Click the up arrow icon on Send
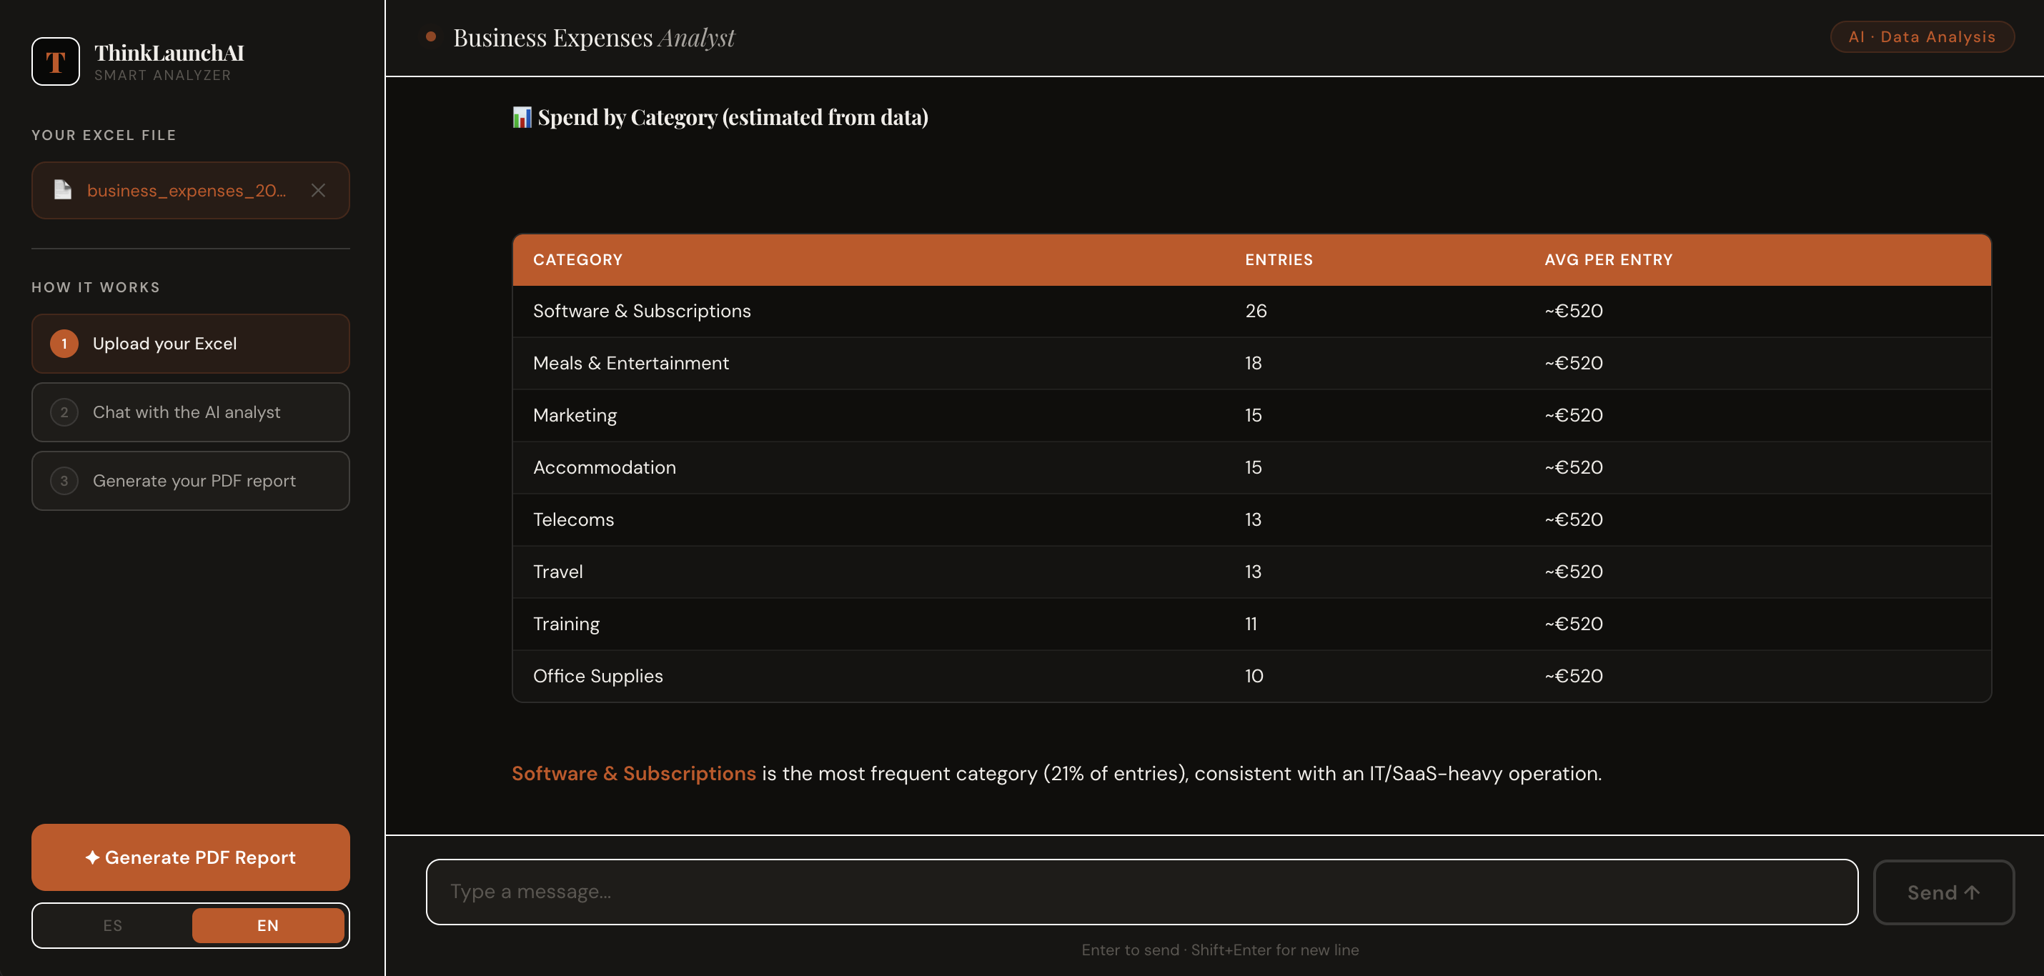The image size is (2044, 976). 1972,892
